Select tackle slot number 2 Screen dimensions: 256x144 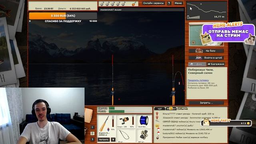[x=92, y=133]
